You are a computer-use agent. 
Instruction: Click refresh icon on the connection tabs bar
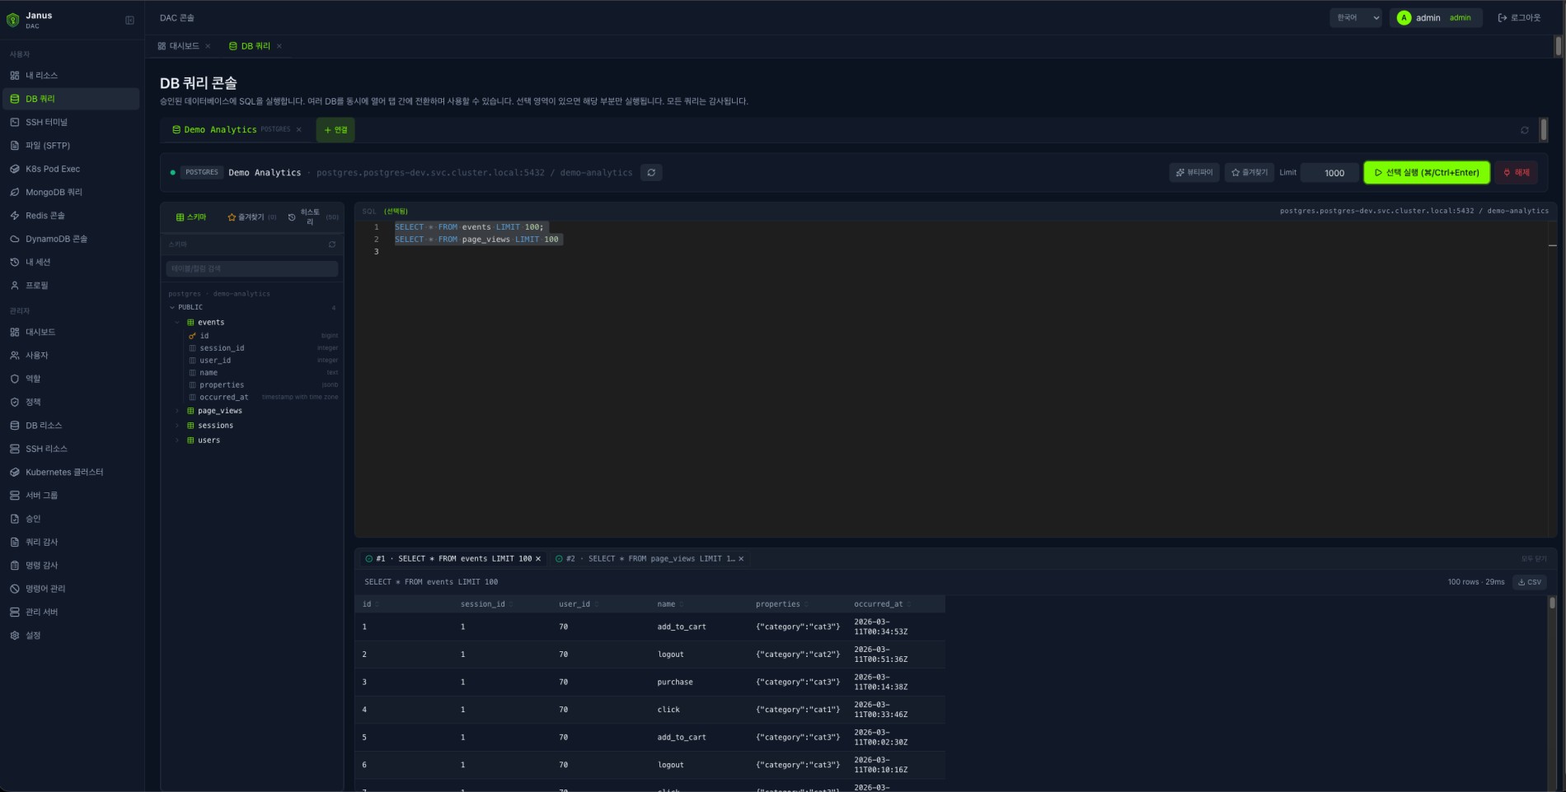point(1524,130)
